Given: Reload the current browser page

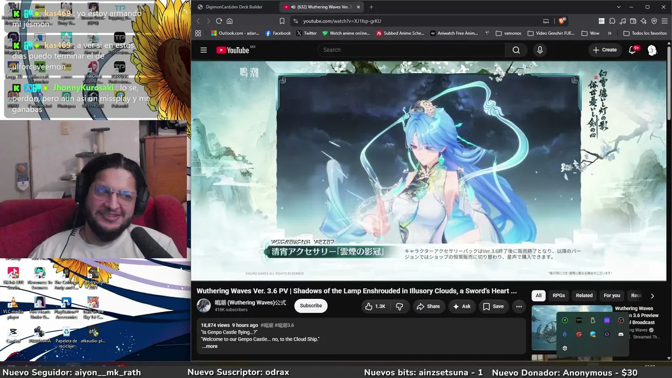Looking at the screenshot, I should 219,21.
